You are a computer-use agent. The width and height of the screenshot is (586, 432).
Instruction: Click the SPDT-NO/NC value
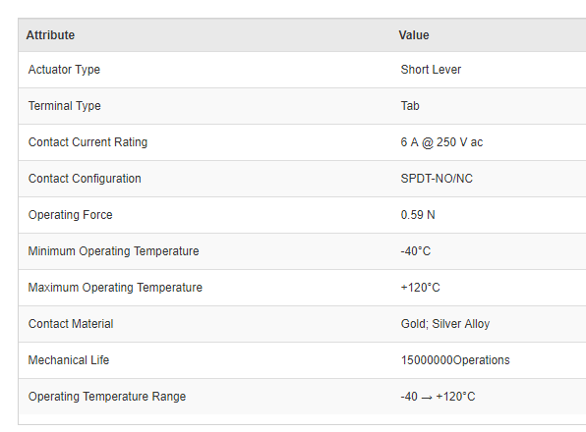[x=437, y=179]
